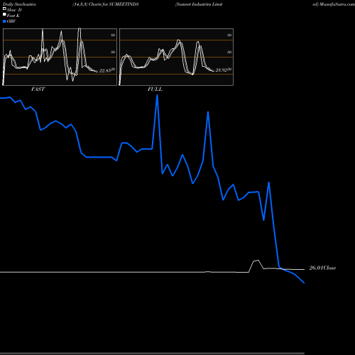Click the blue OBV legend swatch

[4, 21]
